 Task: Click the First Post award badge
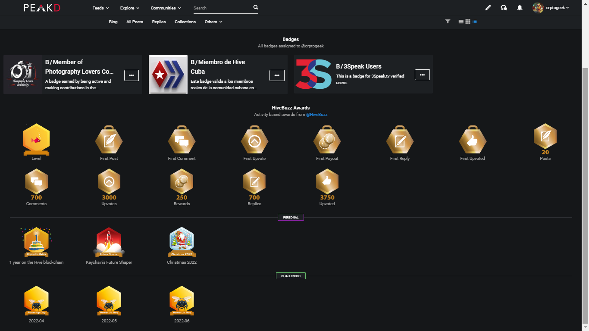tap(109, 140)
